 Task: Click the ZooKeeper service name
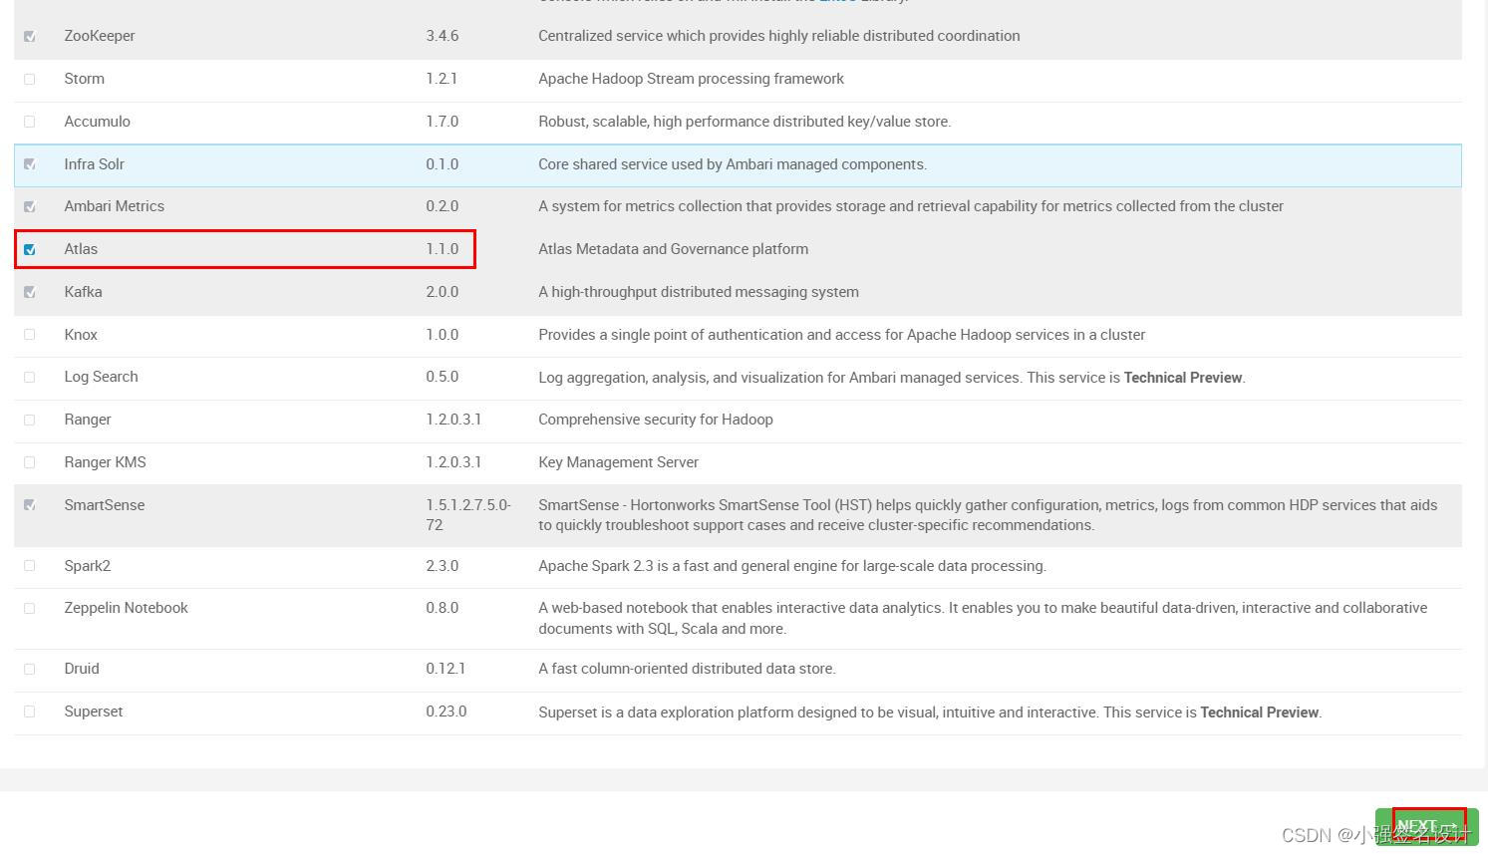[x=100, y=36]
